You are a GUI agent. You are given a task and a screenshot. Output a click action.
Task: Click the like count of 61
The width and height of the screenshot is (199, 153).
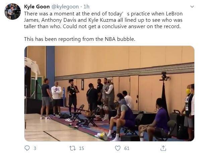click(127, 148)
